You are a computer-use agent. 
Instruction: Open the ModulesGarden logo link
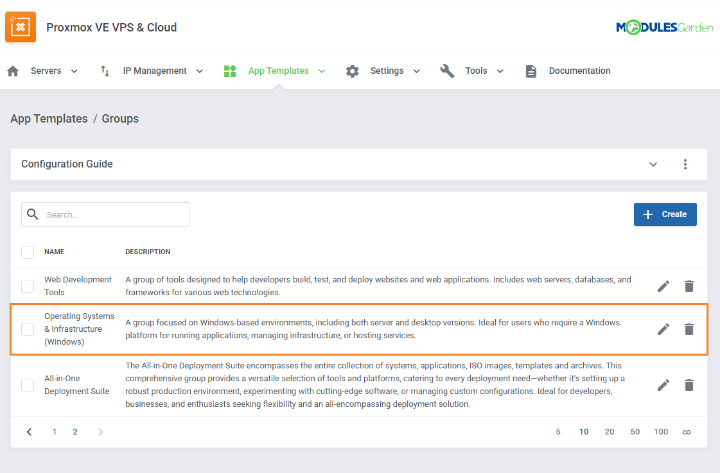(664, 28)
